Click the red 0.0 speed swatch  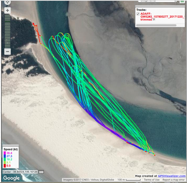pos(5,166)
